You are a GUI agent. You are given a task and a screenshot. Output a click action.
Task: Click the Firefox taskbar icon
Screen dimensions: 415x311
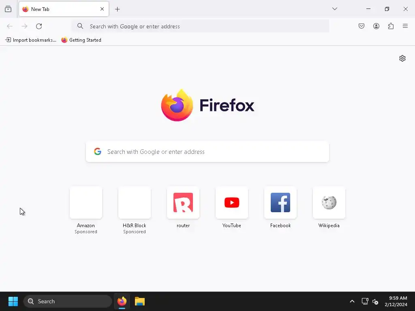tap(122, 301)
